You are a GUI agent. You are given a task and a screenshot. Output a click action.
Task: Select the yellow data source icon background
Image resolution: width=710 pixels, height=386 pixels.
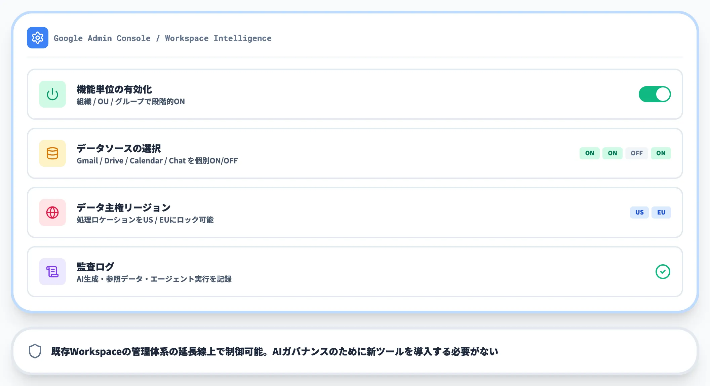point(52,153)
